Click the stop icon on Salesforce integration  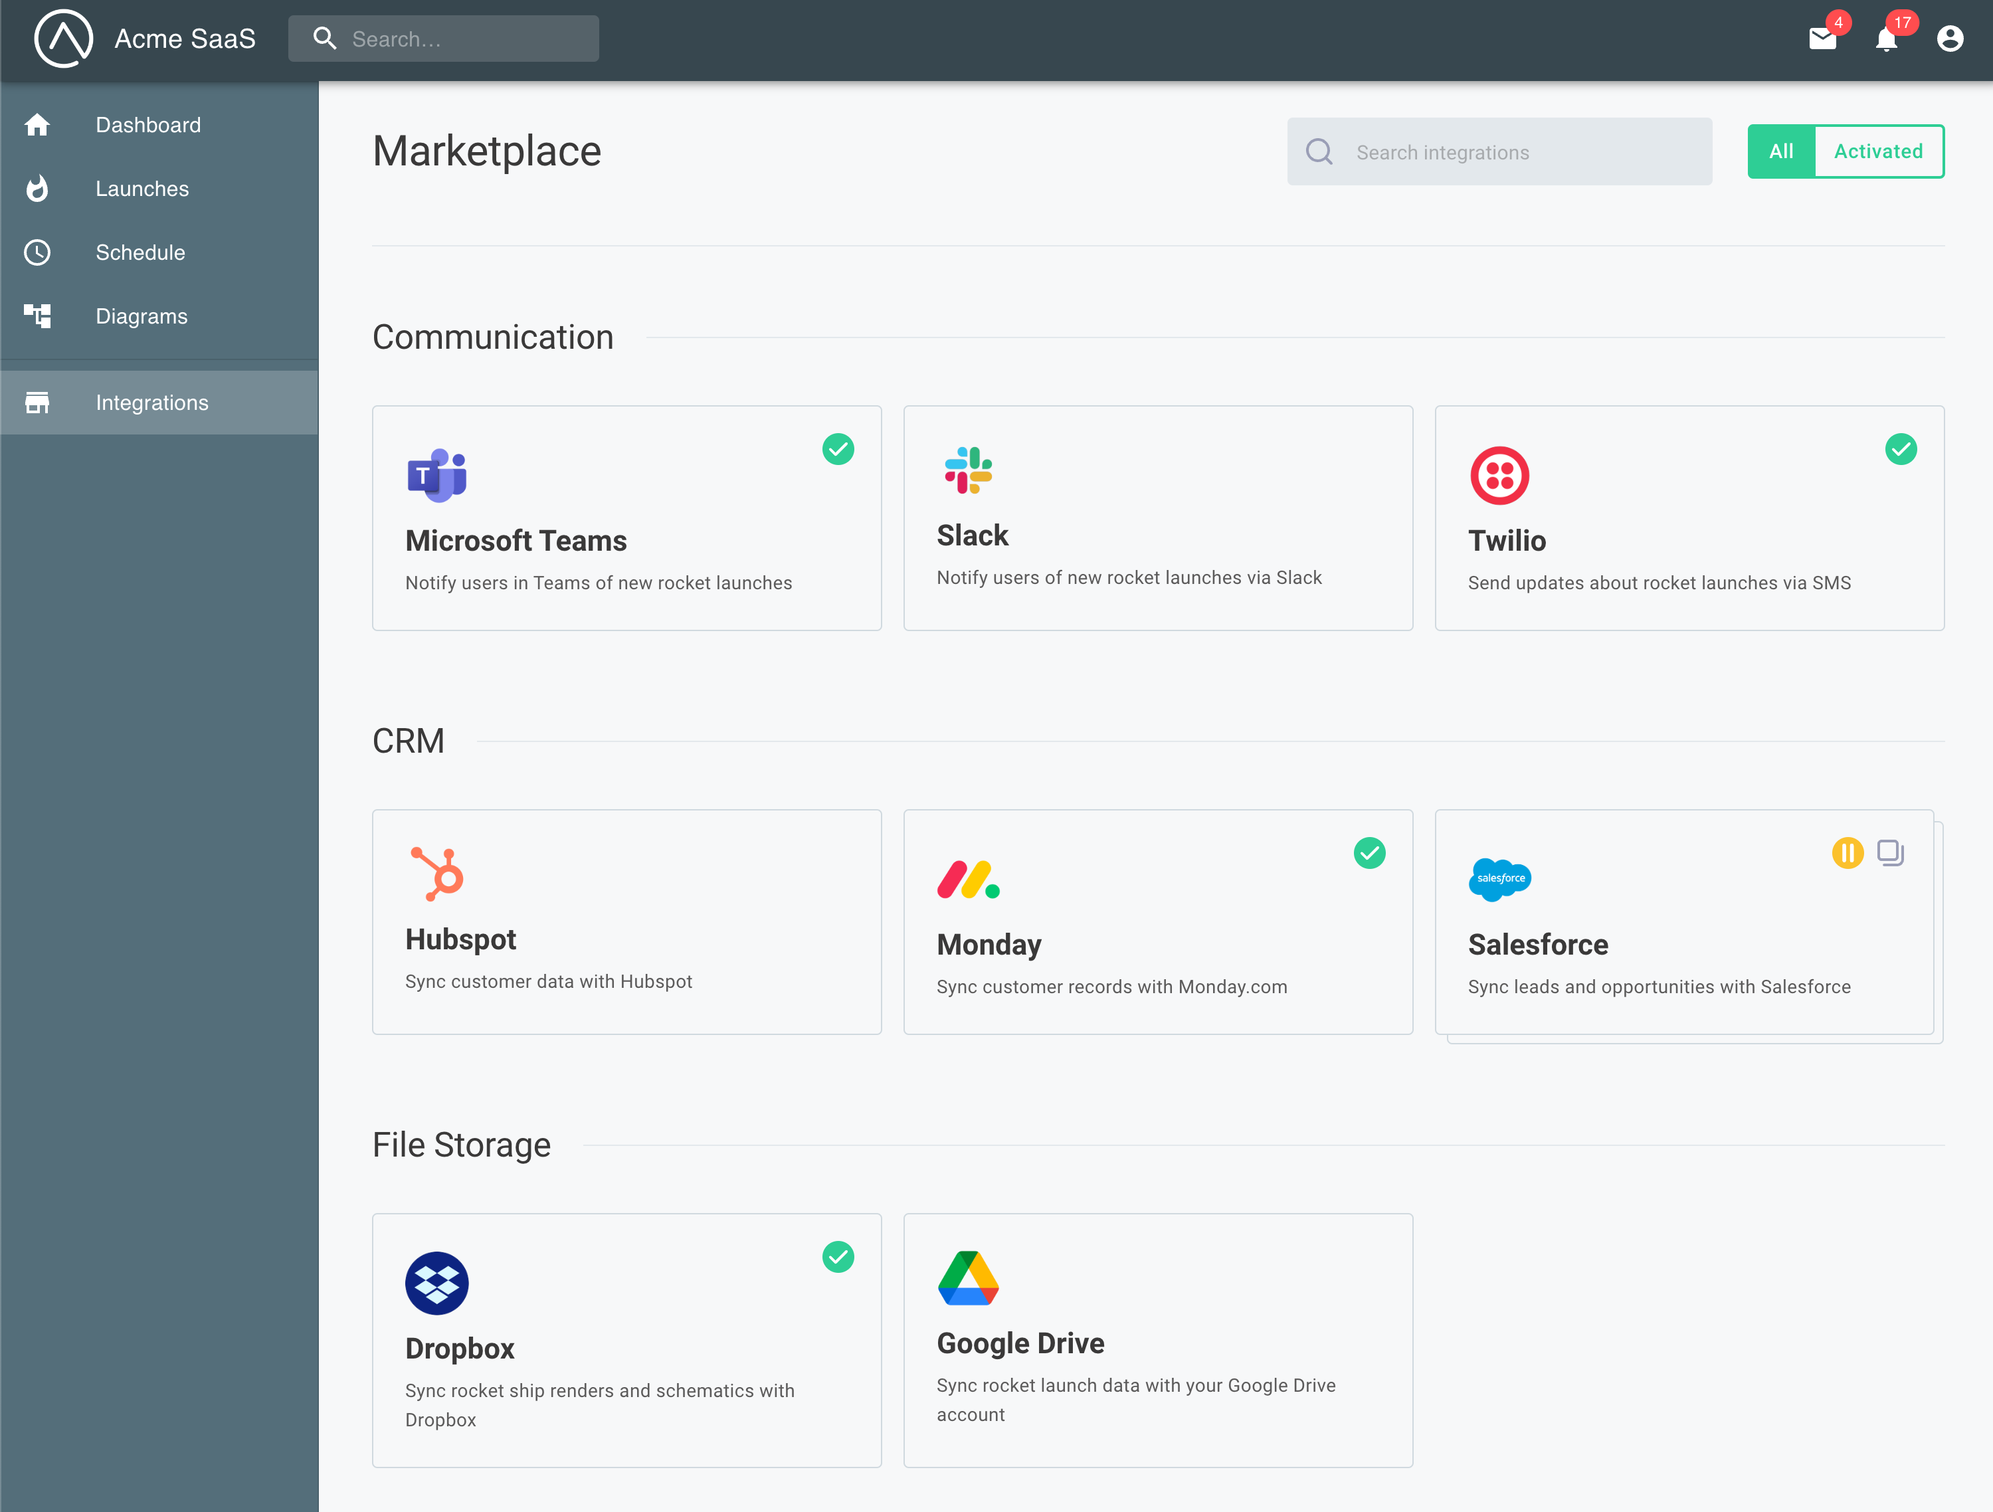coord(1891,853)
